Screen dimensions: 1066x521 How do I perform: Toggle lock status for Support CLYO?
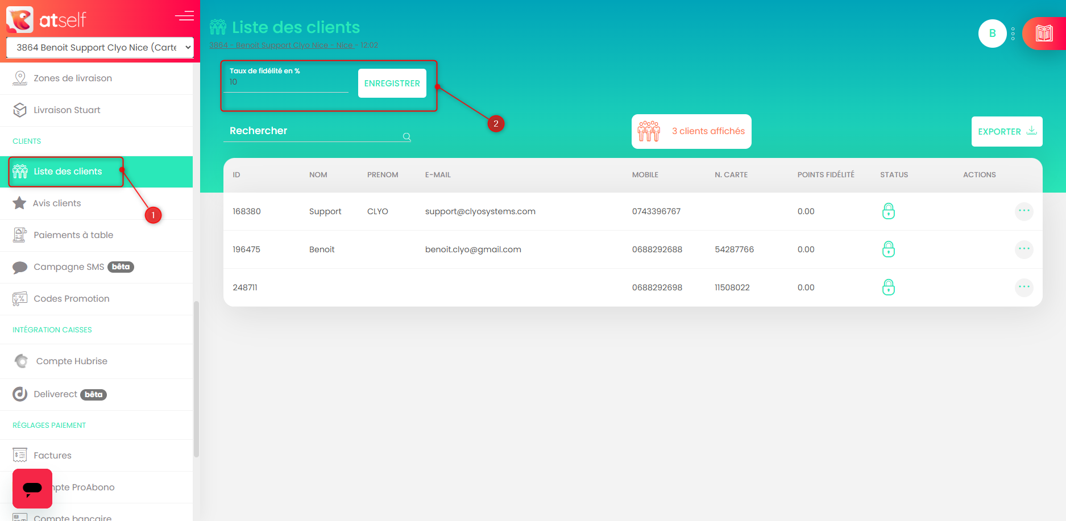(x=888, y=211)
